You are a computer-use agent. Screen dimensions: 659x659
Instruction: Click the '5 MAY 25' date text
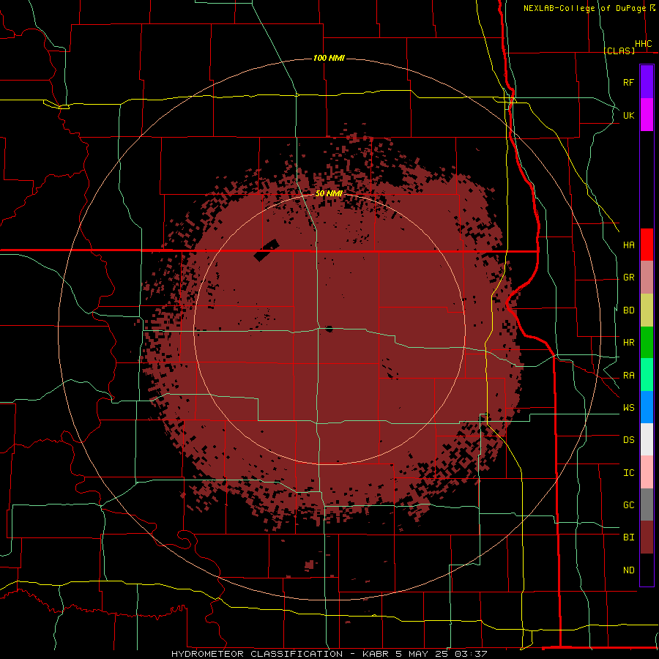[x=422, y=654]
